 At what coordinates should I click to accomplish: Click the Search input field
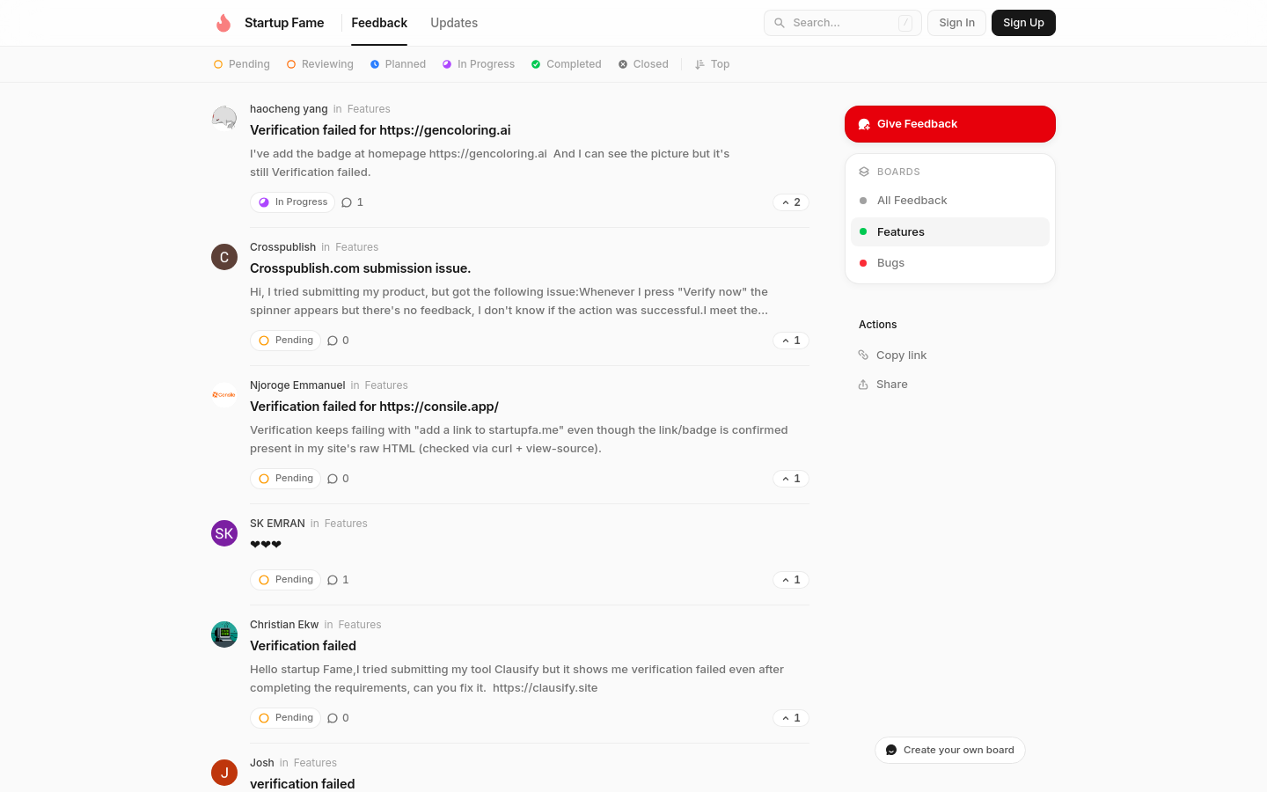tap(843, 23)
